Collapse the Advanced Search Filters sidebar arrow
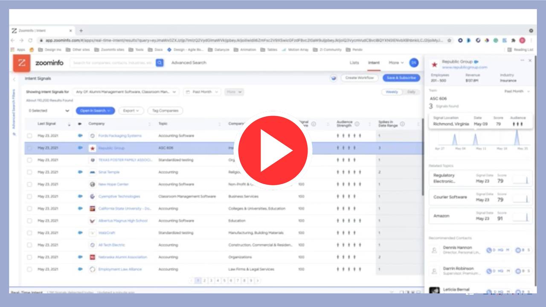The width and height of the screenshot is (546, 307). tap(14, 79)
